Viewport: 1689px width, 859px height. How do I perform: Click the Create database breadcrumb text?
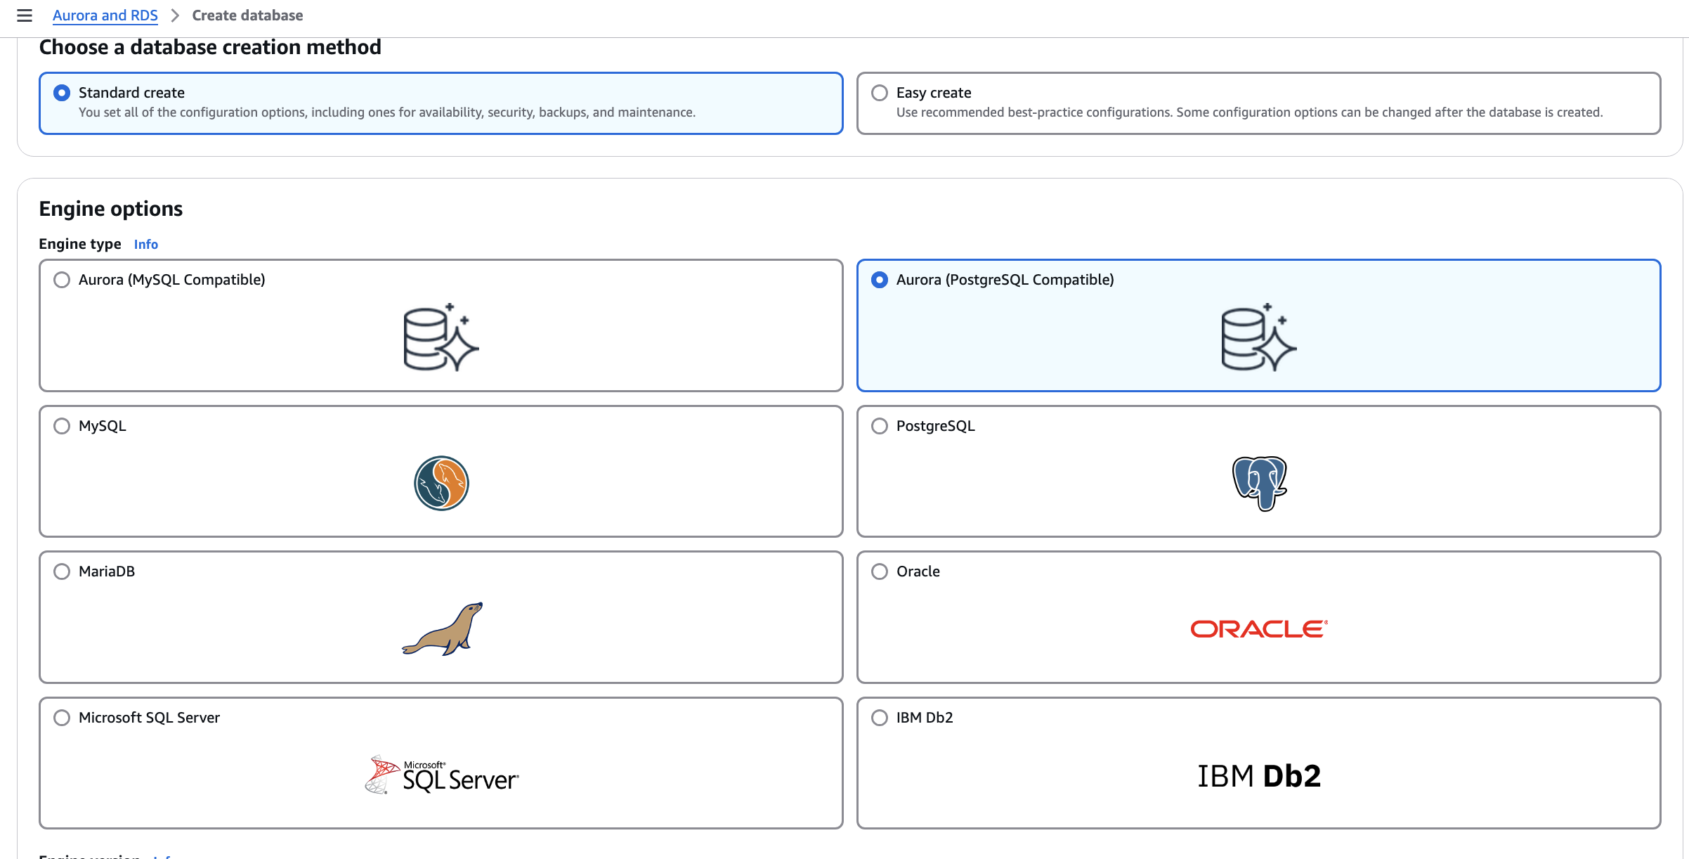click(x=247, y=15)
